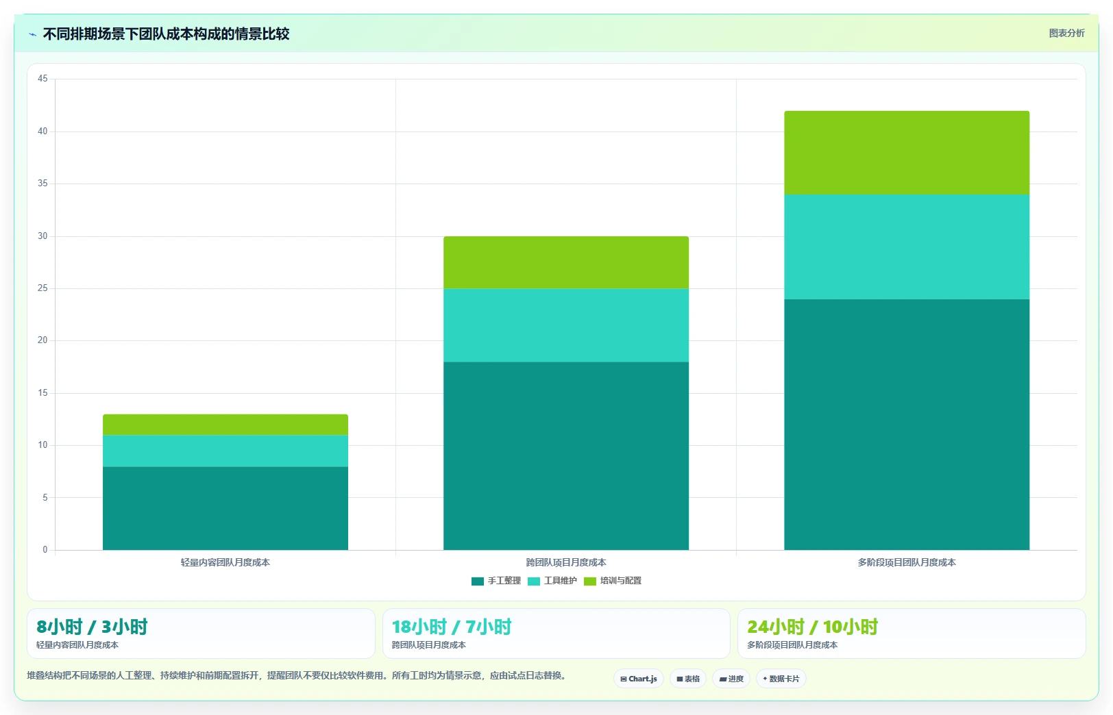Click the 工具维护 segment of the 多阶段项目团队 bar
The image size is (1113, 715).
click(x=907, y=247)
